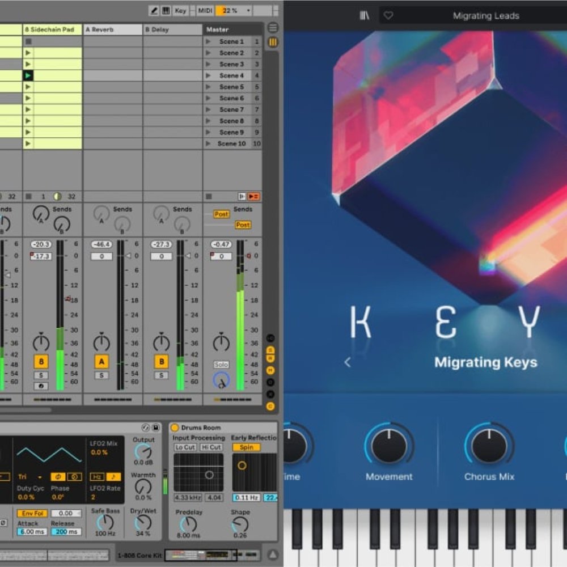
Task: Toggle the computer MIDI keyboard icon
Action: coord(166,11)
